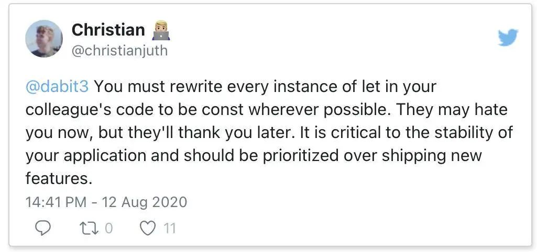The width and height of the screenshot is (537, 252).
Task: Click the word "features." ending the tweet
Action: pos(59,178)
